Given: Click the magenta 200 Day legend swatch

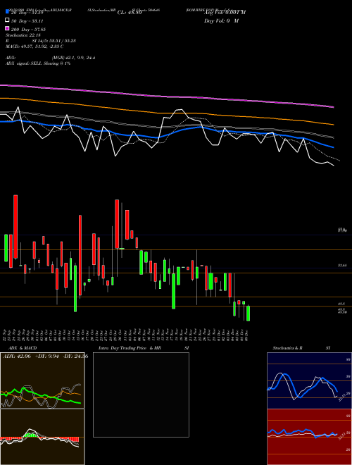Looking at the screenshot, I should pos(7,28).
